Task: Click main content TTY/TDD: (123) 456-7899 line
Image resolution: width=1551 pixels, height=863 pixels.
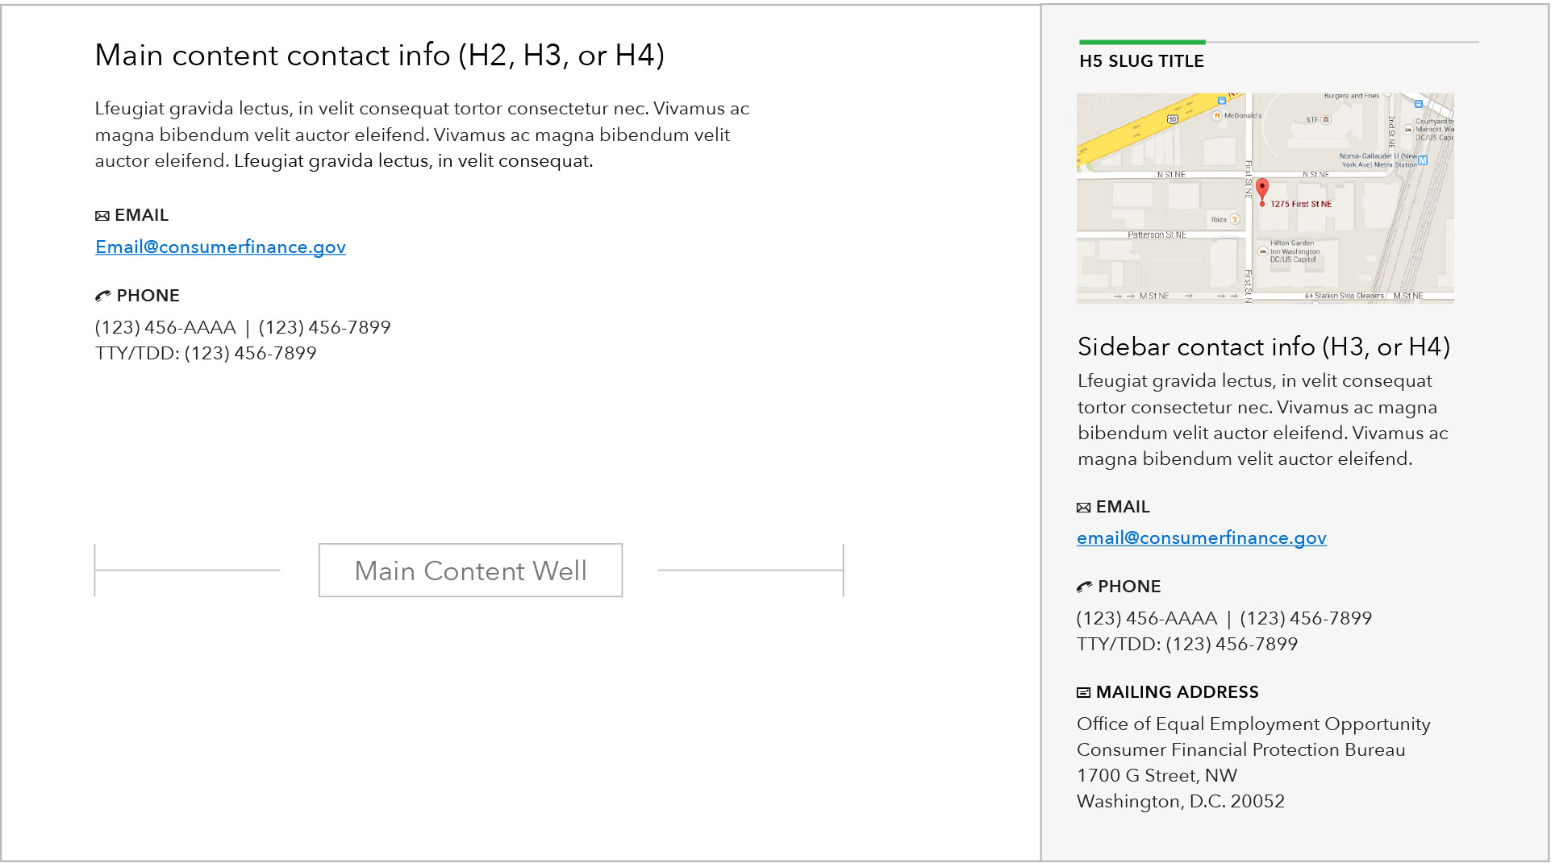Action: click(x=206, y=354)
